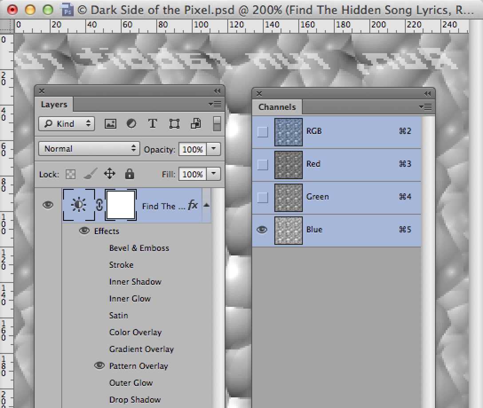Image resolution: width=483 pixels, height=408 pixels.
Task: Open the Normal blend mode dropdown
Action: (89, 149)
